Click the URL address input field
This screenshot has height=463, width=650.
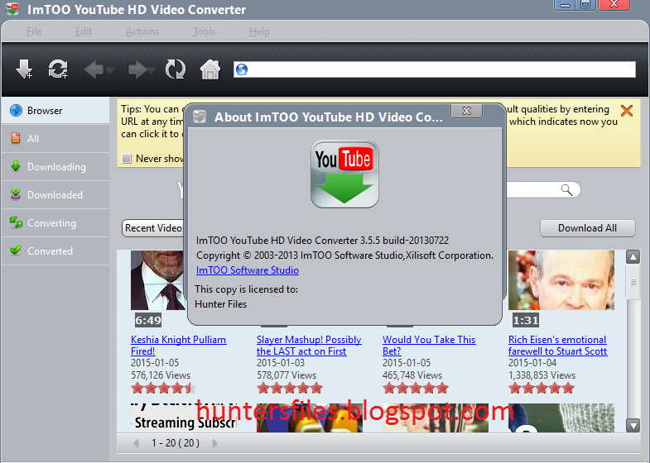click(x=435, y=69)
